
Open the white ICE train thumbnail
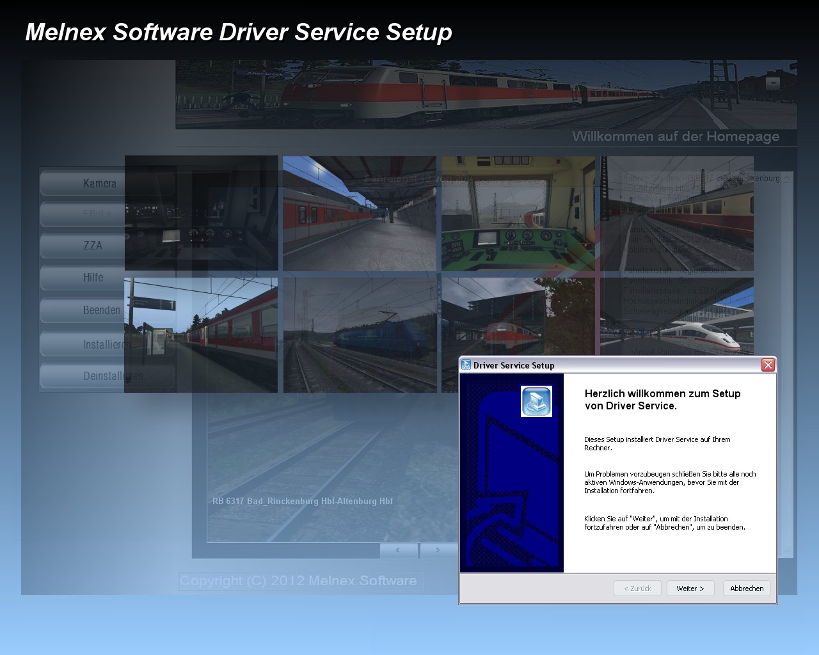pyautogui.click(x=678, y=317)
